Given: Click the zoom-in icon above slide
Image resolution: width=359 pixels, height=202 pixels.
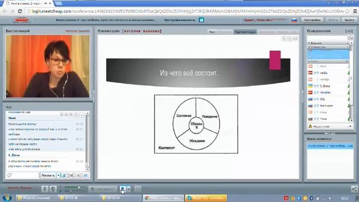Looking at the screenshot, I should [x=284, y=39].
